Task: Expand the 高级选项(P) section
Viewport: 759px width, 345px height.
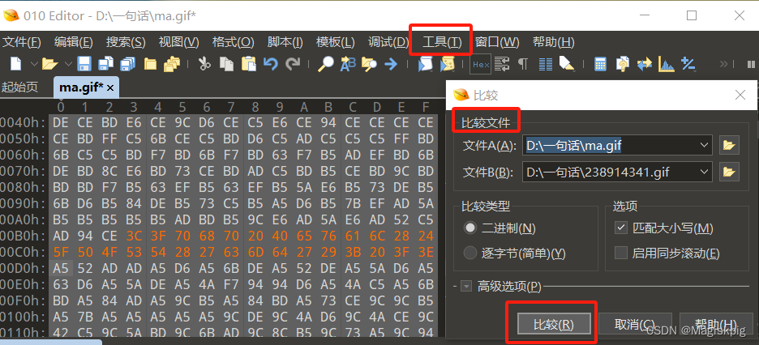Action: click(466, 286)
